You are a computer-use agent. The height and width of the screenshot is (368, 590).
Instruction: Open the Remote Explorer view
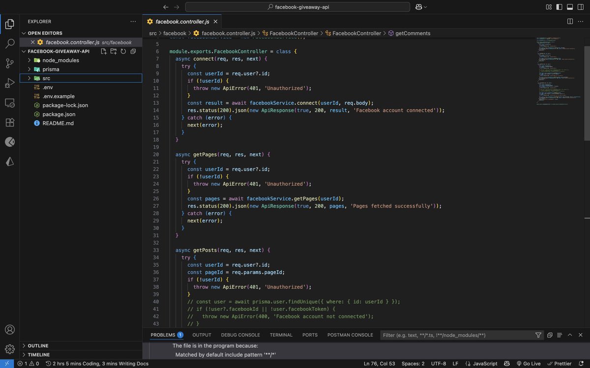(9, 103)
